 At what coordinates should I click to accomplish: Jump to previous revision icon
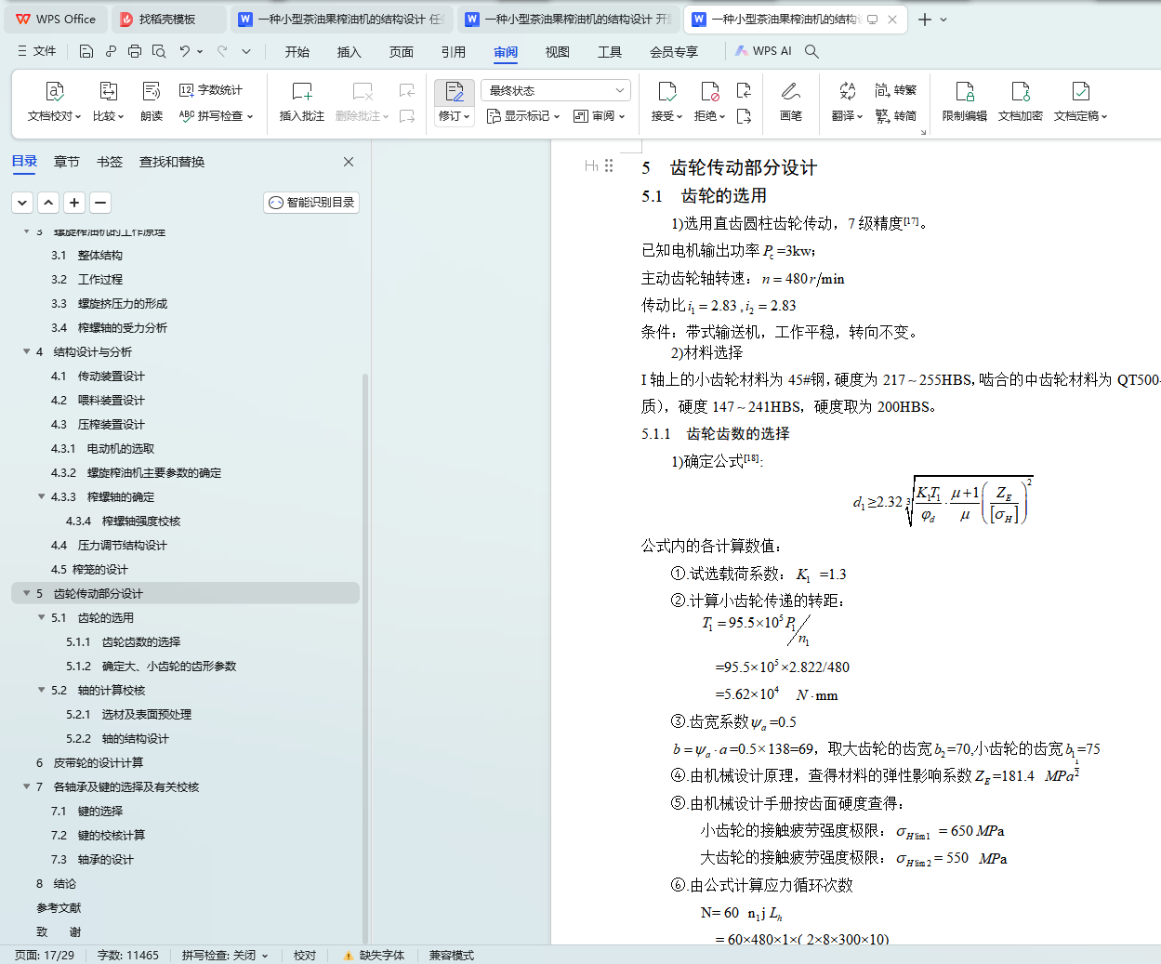click(x=744, y=90)
